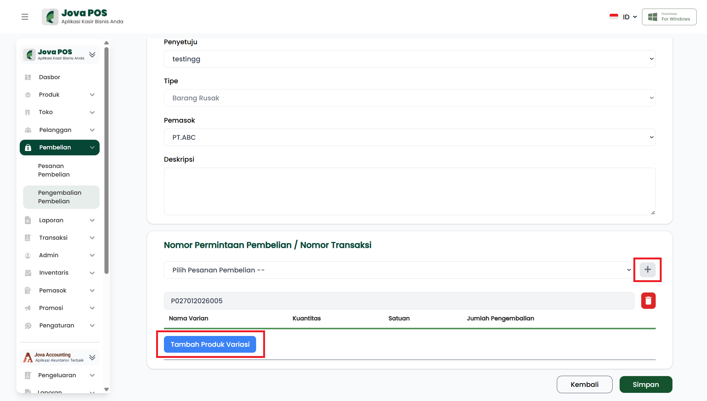707x401 pixels.
Task: Click the Windows download icon
Action: 652,17
